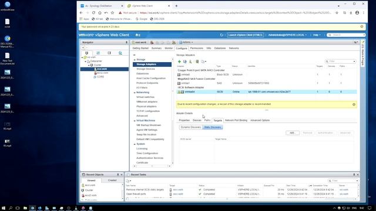Image resolution: width=376 pixels, height=211 pixels.
Task: Open the Advanced Options tab
Action: [260, 120]
